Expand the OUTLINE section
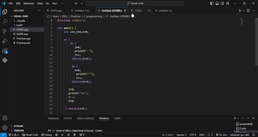 [x=18, y=126]
